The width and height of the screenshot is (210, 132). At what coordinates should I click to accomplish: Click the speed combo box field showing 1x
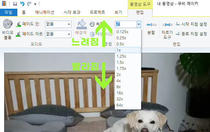(x=126, y=24)
